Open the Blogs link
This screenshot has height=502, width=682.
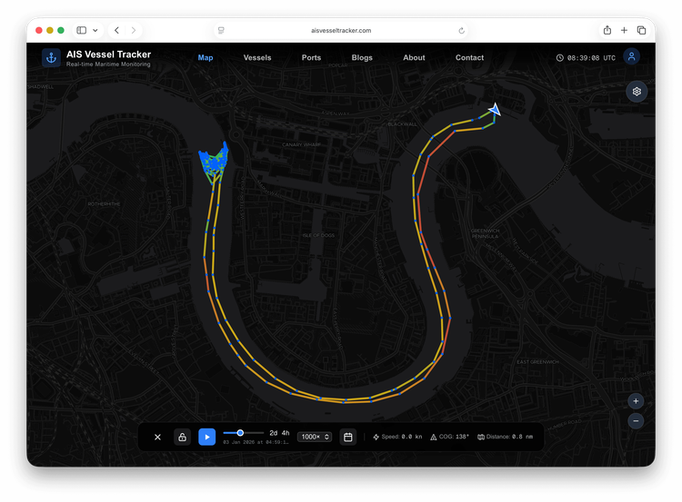(x=362, y=57)
